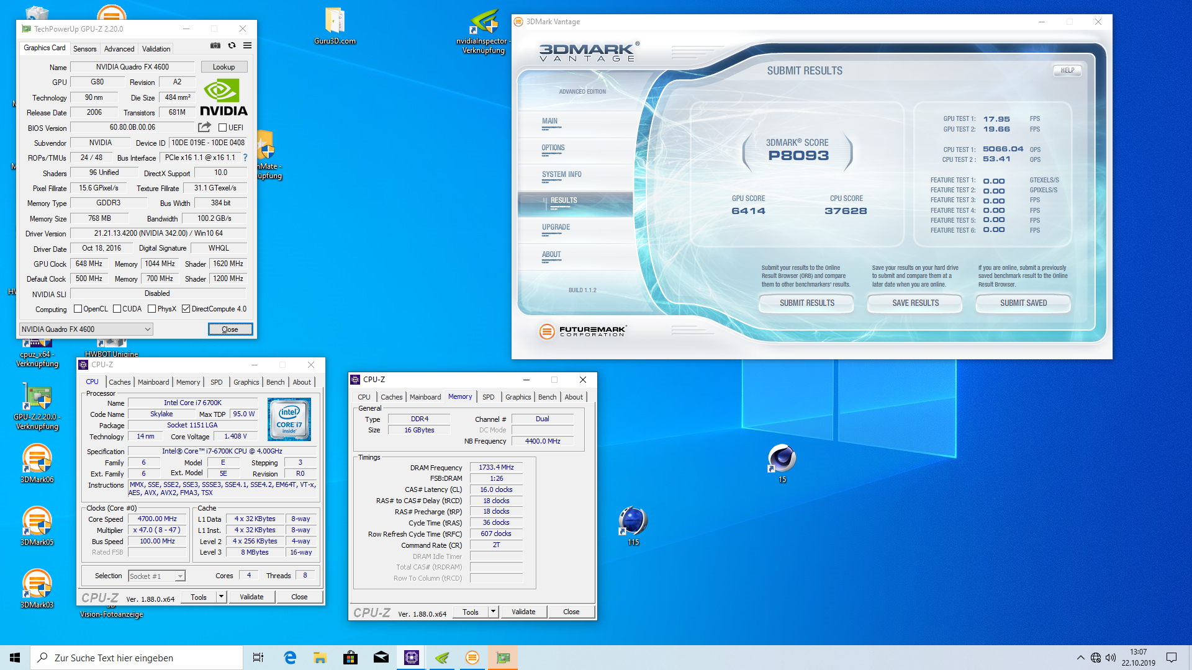1192x670 pixels.
Task: Open the GPU-Z 2.20.0 desktop shortcut
Action: click(x=37, y=406)
